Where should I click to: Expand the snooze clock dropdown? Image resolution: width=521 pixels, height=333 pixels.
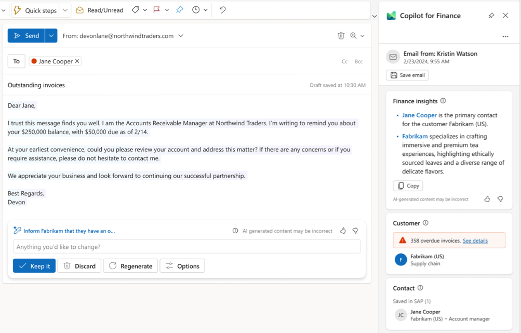(206, 10)
